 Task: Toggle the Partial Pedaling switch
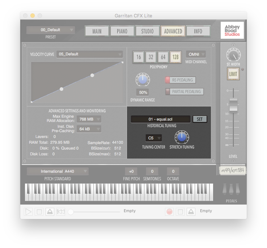[x=185, y=92]
